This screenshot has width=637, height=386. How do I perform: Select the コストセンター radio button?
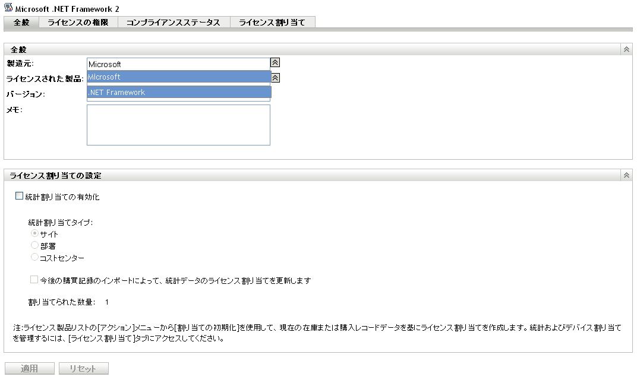click(x=34, y=257)
